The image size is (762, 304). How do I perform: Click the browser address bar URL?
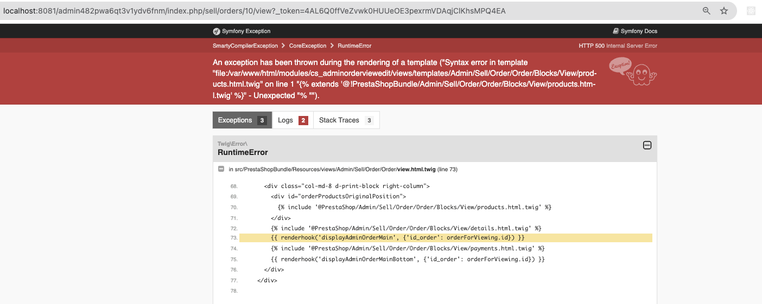(x=255, y=11)
